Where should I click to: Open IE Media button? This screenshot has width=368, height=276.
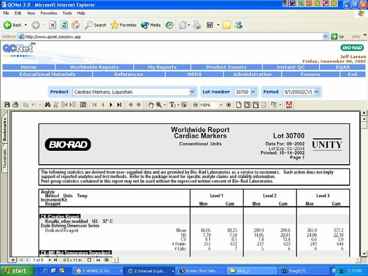coord(151,25)
